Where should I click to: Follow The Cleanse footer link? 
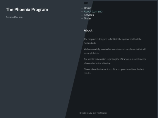click(x=102, y=113)
